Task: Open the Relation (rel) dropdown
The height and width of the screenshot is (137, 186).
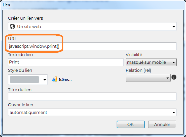Action: pyautogui.click(x=148, y=78)
